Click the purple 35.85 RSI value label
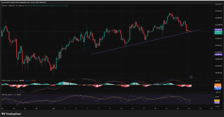Image resolution: width=224 pixels, height=117 pixels. click(x=217, y=103)
